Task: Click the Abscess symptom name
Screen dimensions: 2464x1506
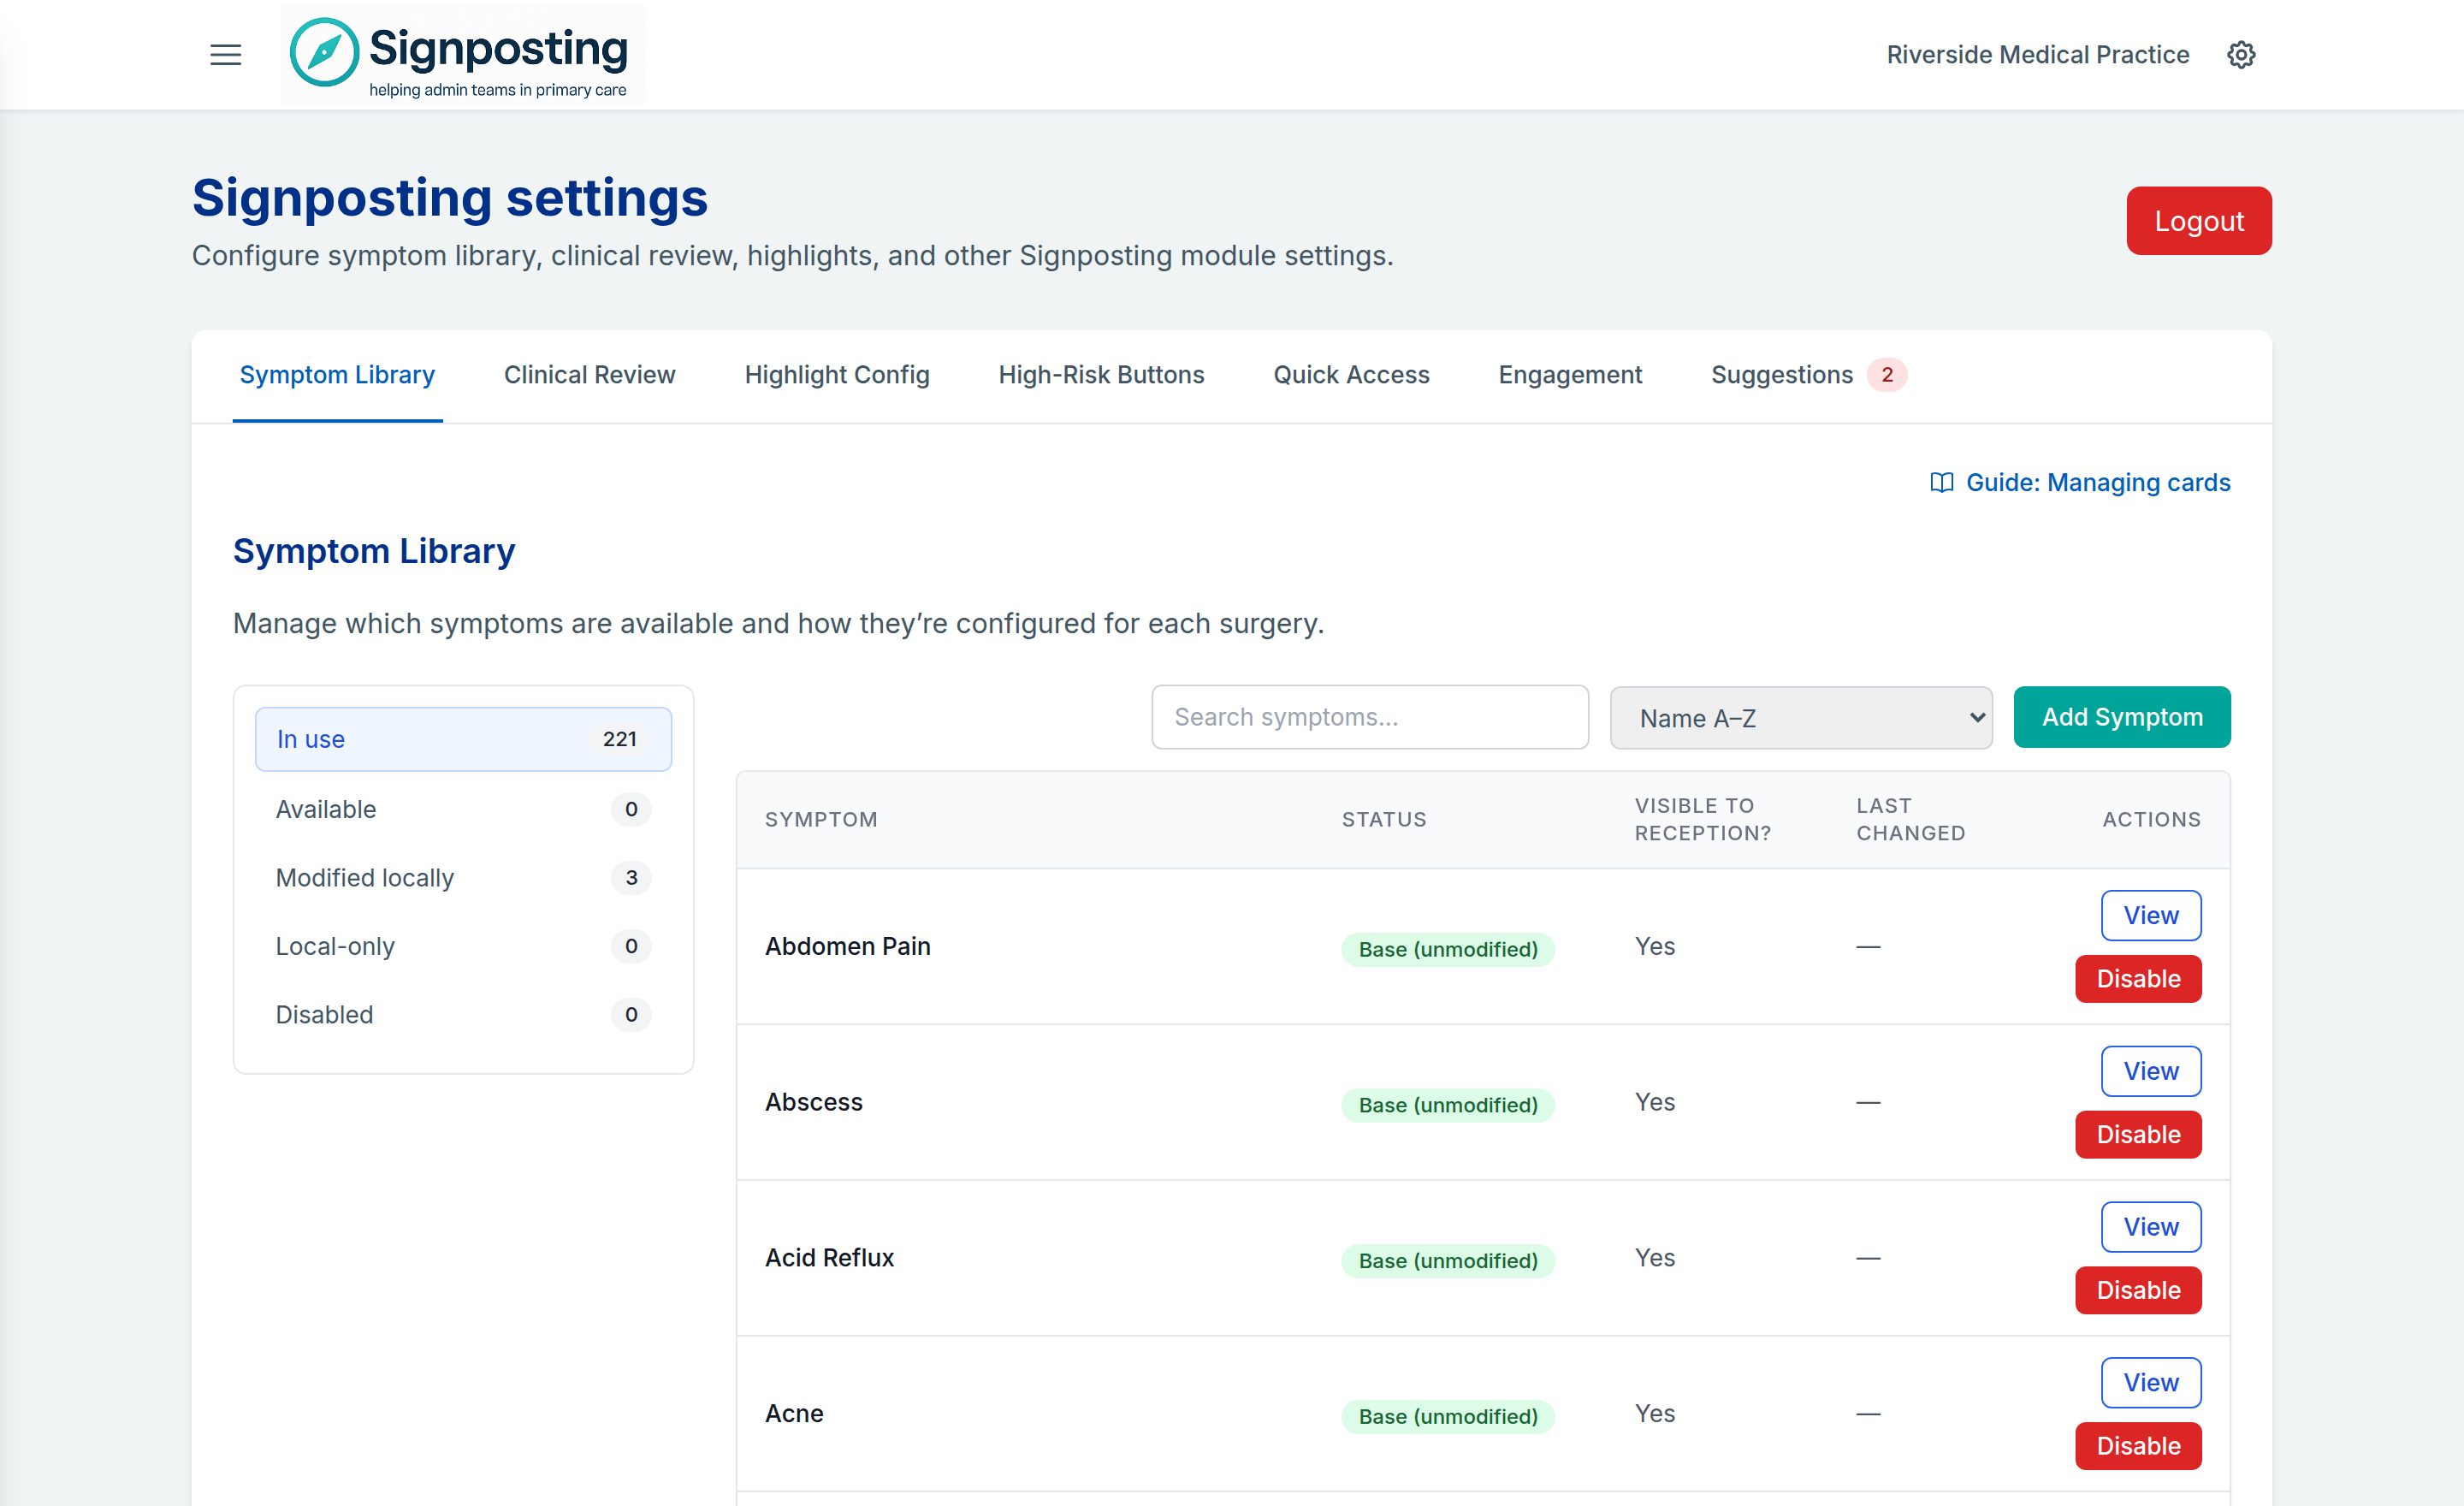Action: click(814, 1102)
